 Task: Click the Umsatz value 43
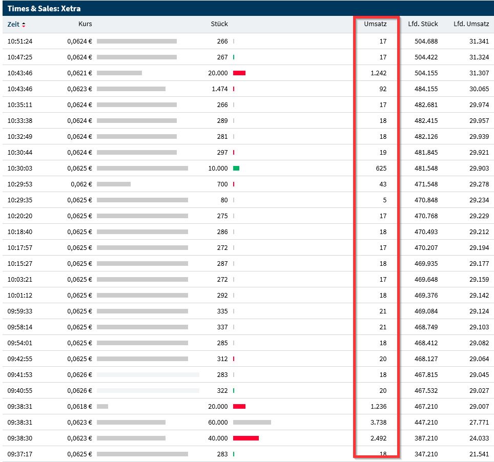click(x=383, y=184)
